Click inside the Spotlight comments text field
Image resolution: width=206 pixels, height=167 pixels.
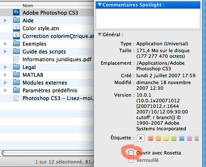[x=148, y=18]
